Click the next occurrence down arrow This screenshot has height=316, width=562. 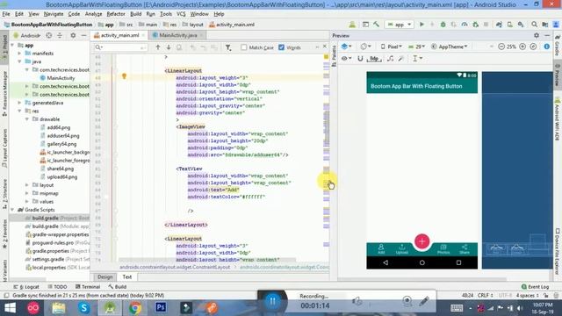[169, 47]
